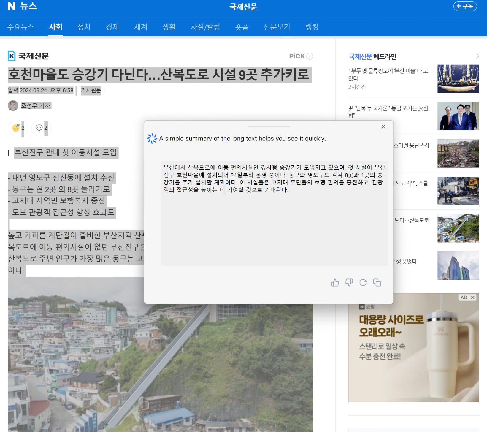The height and width of the screenshot is (432, 487).
Task: Open the 뉴스 home link
Action: click(28, 6)
